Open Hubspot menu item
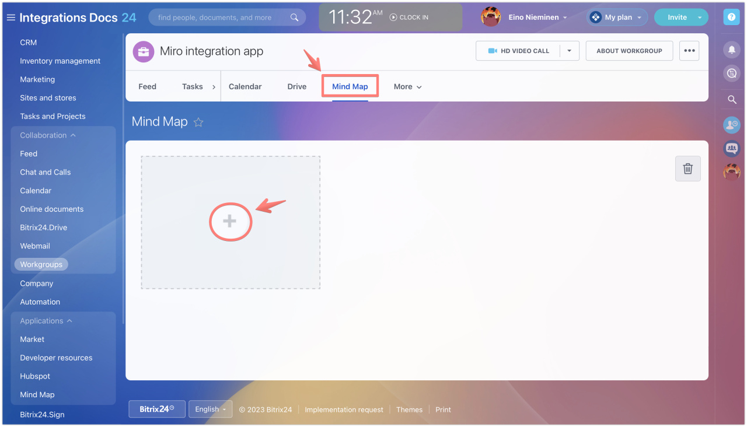 pyautogui.click(x=35, y=376)
